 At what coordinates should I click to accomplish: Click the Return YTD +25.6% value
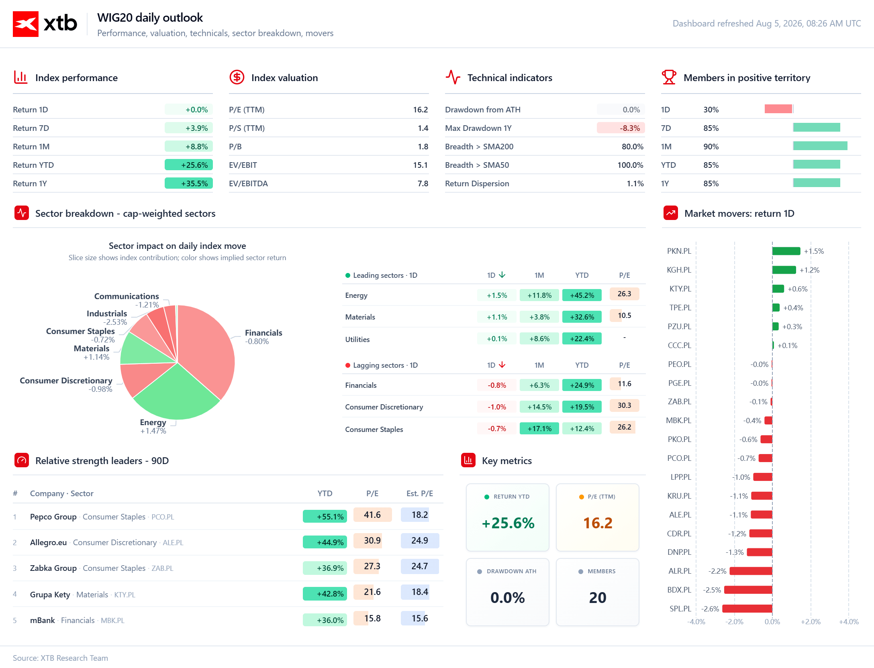[189, 165]
